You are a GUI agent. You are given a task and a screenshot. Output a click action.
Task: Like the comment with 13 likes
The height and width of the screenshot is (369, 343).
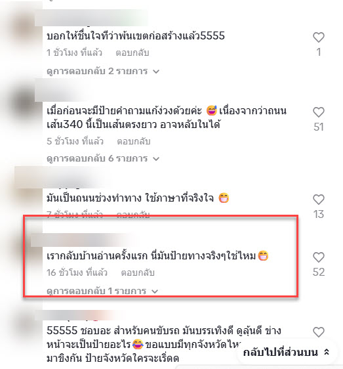pos(319,200)
